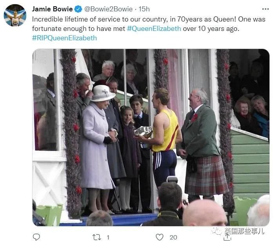Enlarge the attached Queen trophy photo

(x=151, y=137)
